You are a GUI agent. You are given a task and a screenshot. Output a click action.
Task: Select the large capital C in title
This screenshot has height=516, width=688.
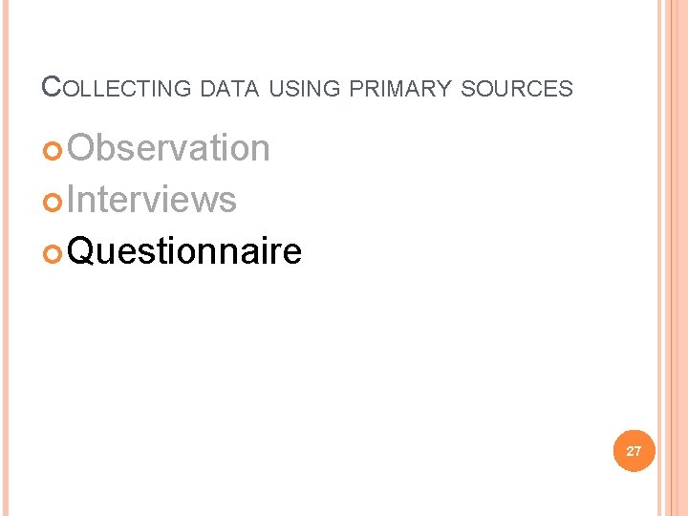coord(51,87)
